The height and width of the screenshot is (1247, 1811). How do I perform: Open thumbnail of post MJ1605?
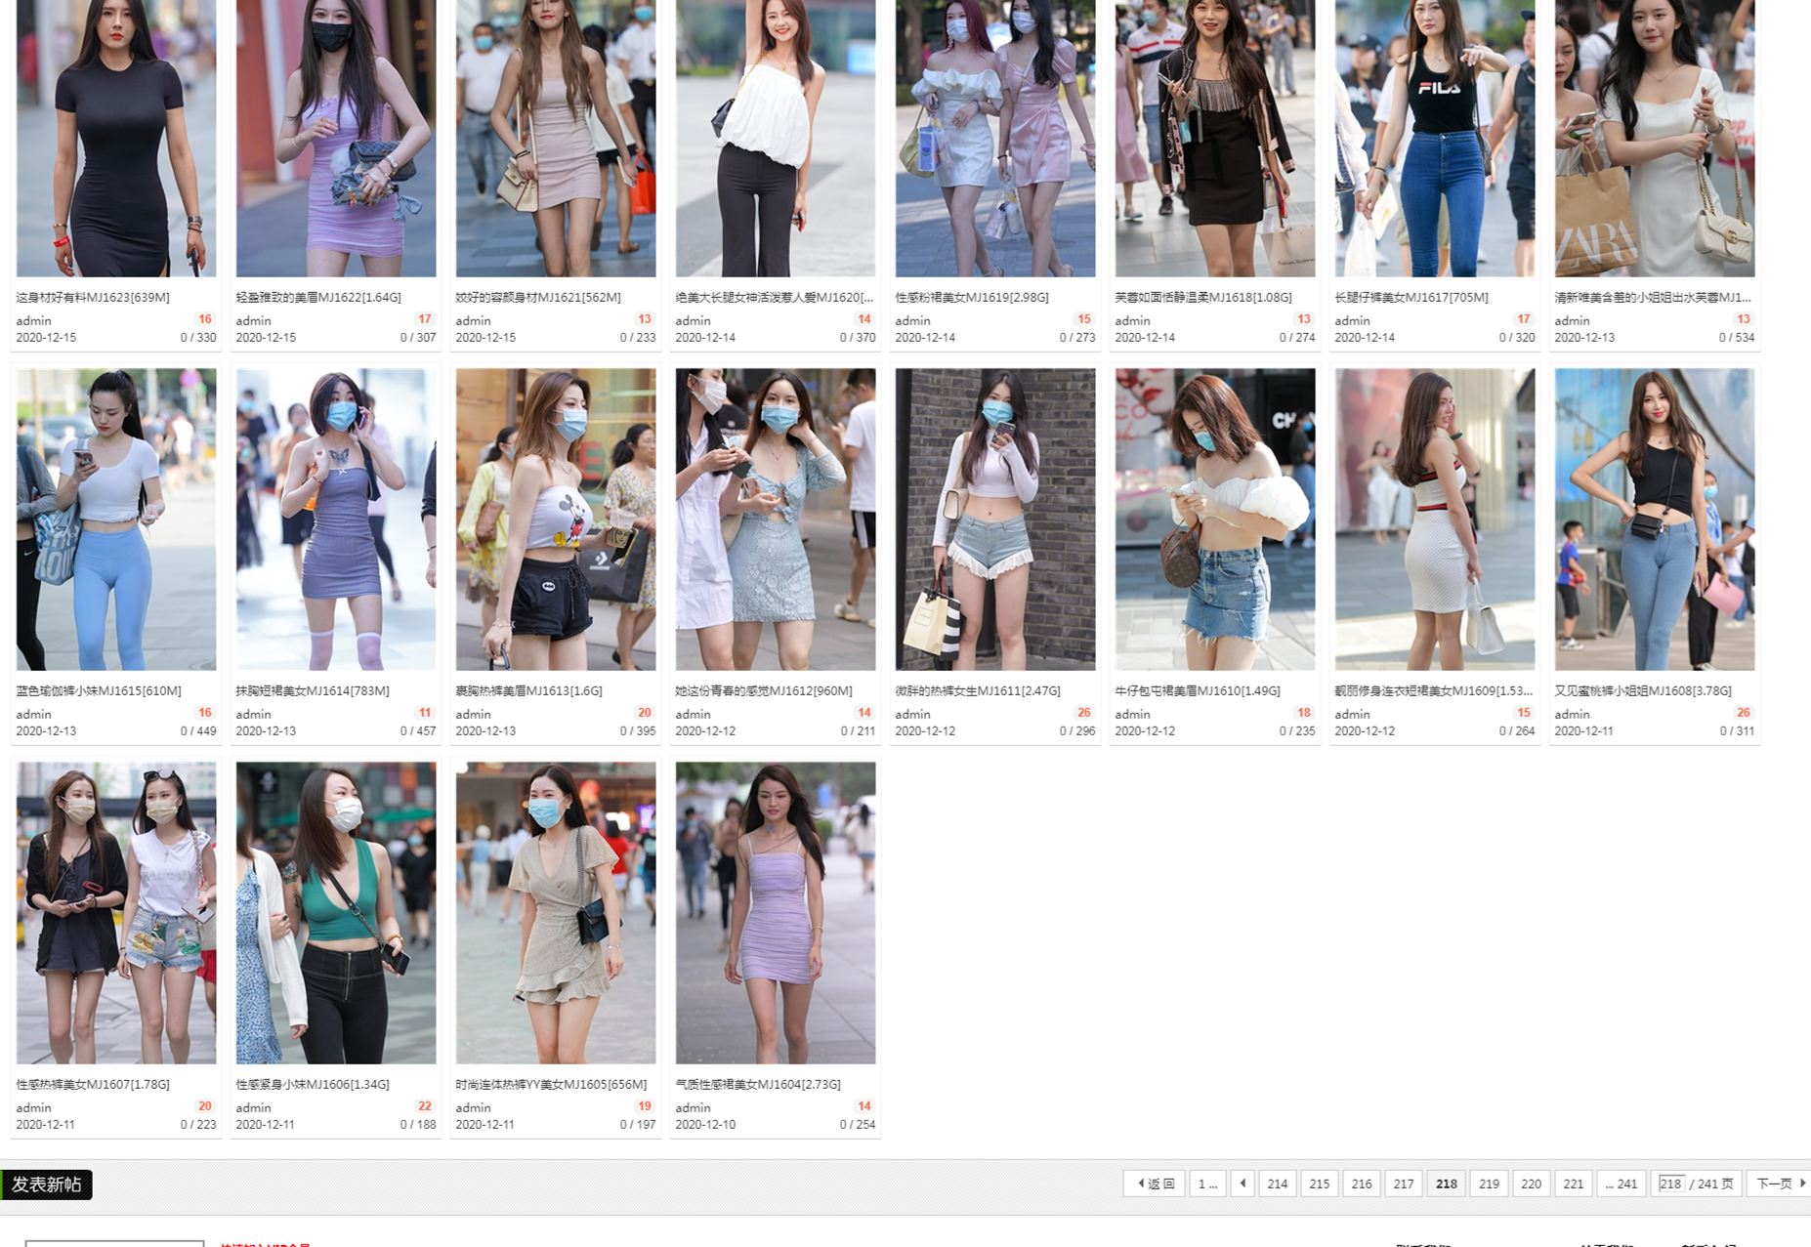[x=556, y=912]
